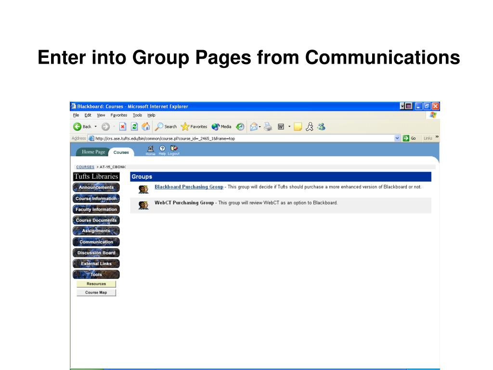Click the Resources button
Viewport: 493px width, 370px height.
coord(96,284)
